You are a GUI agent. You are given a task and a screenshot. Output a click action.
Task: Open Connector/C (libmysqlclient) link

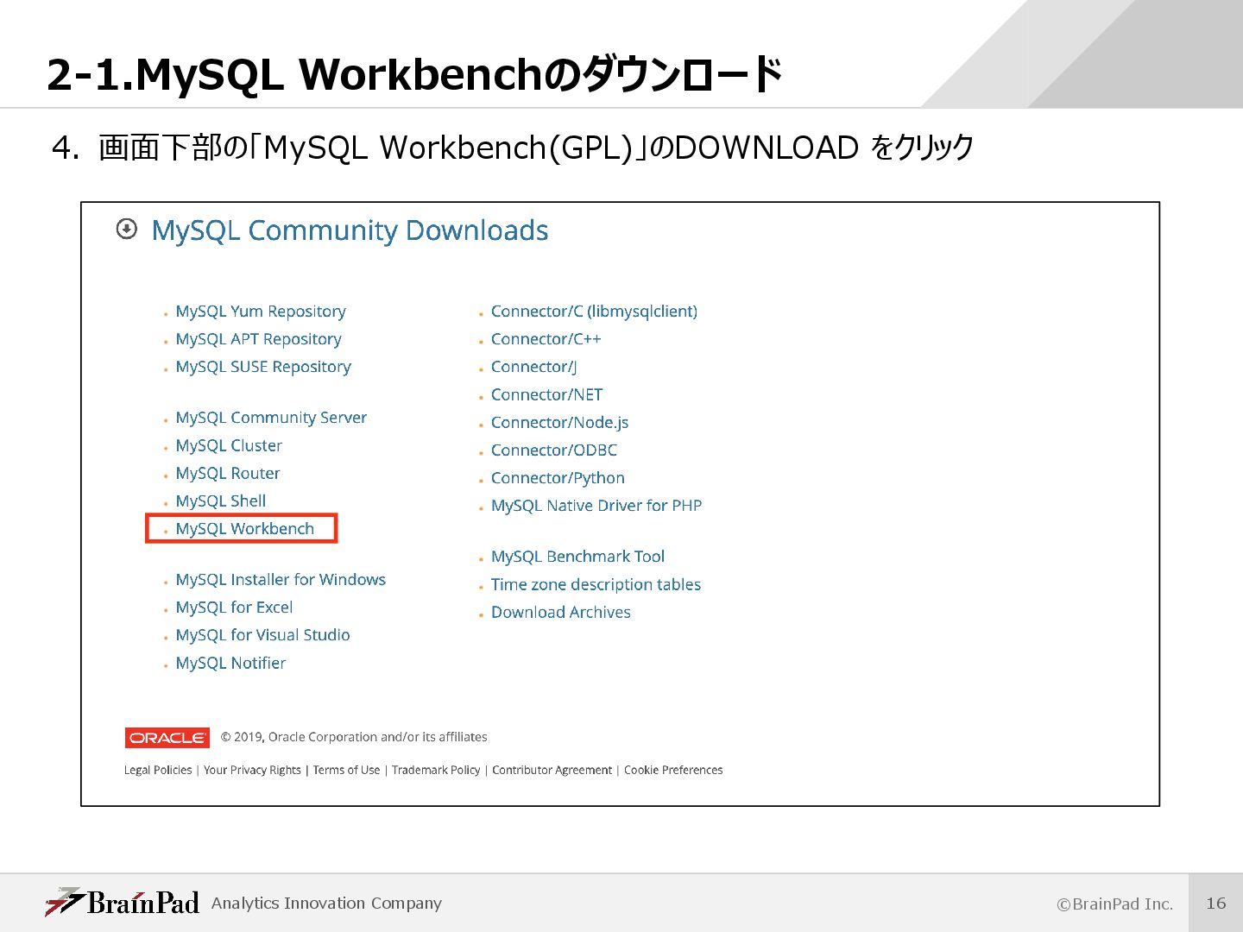[594, 312]
